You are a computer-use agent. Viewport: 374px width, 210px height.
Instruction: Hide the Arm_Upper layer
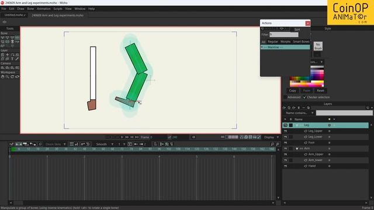pyautogui.click(x=285, y=154)
